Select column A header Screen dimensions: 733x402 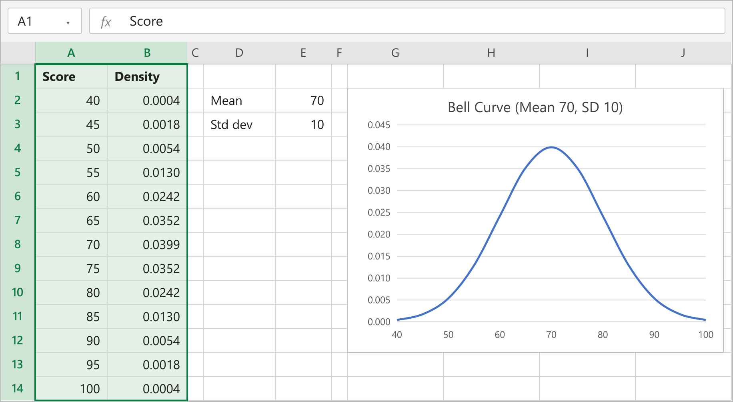[71, 53]
